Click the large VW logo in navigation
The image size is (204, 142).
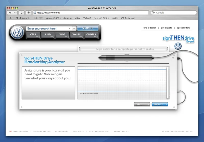point(17,33)
